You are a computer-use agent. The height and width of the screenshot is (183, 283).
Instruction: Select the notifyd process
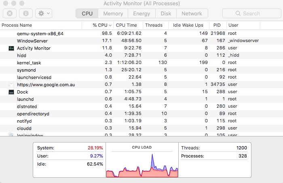pos(24,121)
